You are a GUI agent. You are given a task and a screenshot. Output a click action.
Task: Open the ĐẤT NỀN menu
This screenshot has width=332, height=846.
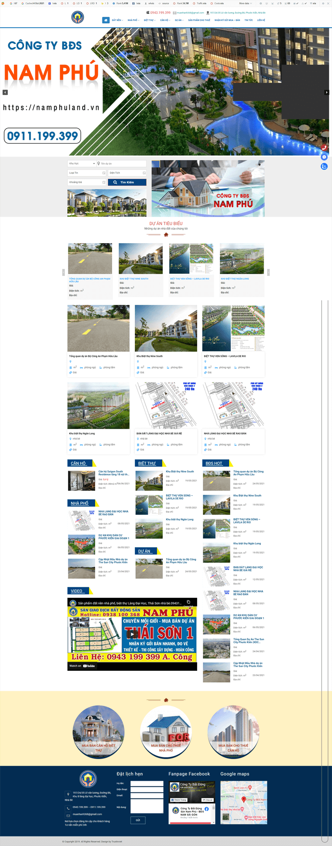click(x=117, y=20)
